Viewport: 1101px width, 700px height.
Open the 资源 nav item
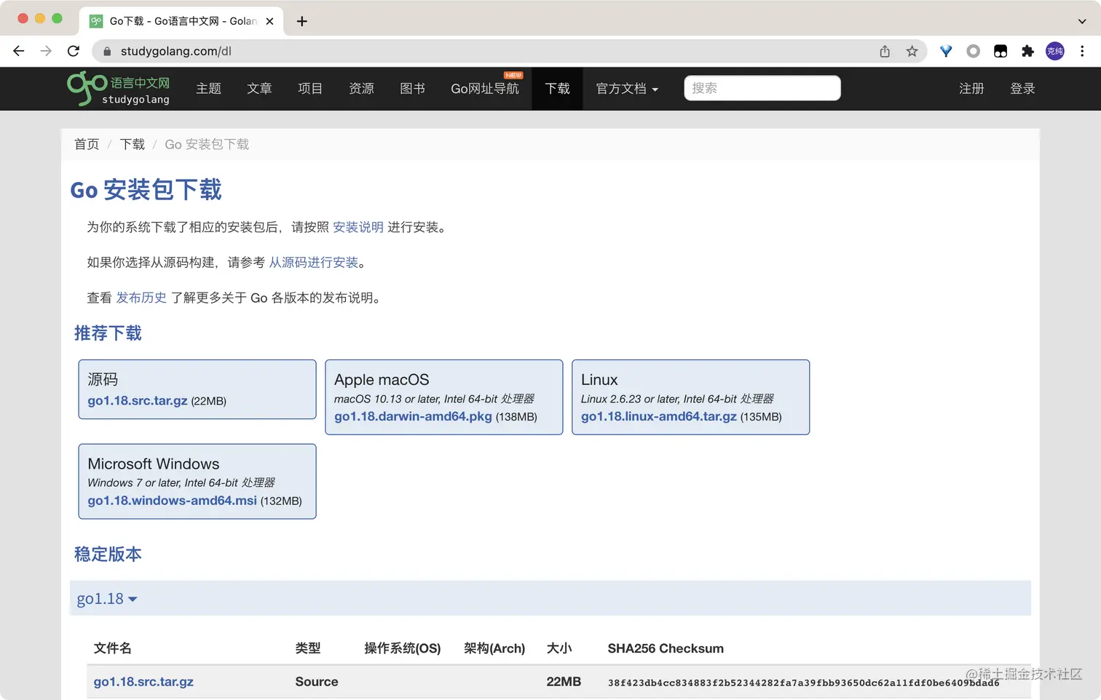[361, 89]
